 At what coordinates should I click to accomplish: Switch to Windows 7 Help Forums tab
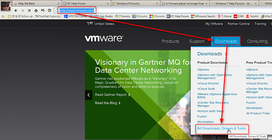click(234, 4)
